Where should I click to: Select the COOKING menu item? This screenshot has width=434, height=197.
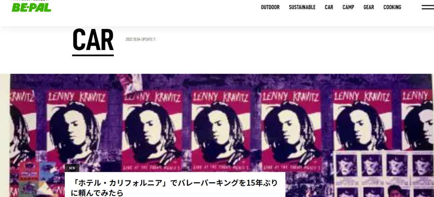pos(392,7)
